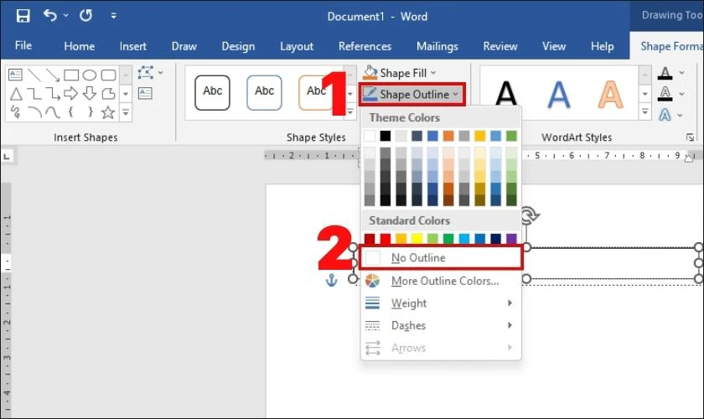Open the WordArt Styles dialog launcher

(690, 137)
